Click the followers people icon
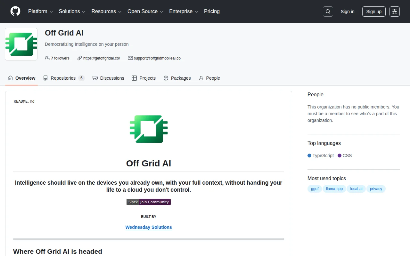Screen dimensions: 410x256 [47, 58]
